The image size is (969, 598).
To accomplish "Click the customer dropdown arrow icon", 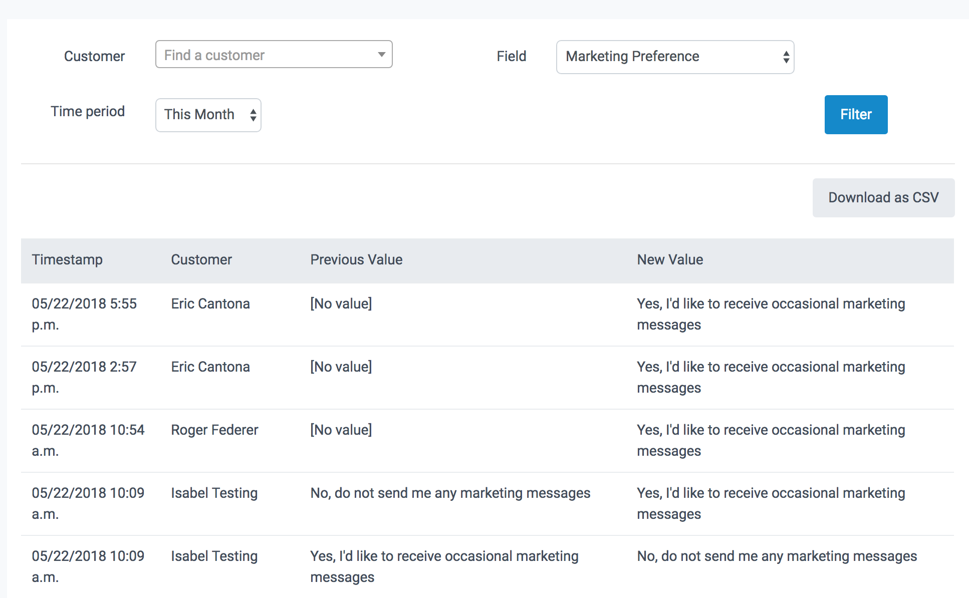I will coord(381,55).
